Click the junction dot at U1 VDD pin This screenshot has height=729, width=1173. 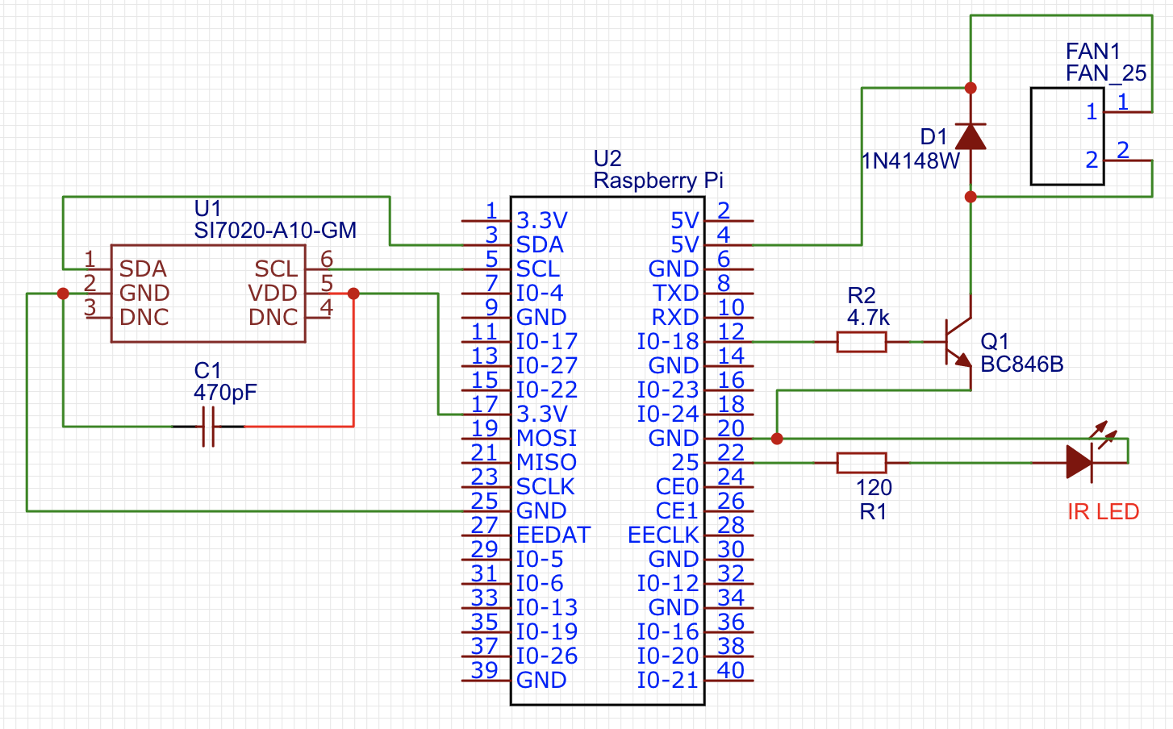[353, 294]
